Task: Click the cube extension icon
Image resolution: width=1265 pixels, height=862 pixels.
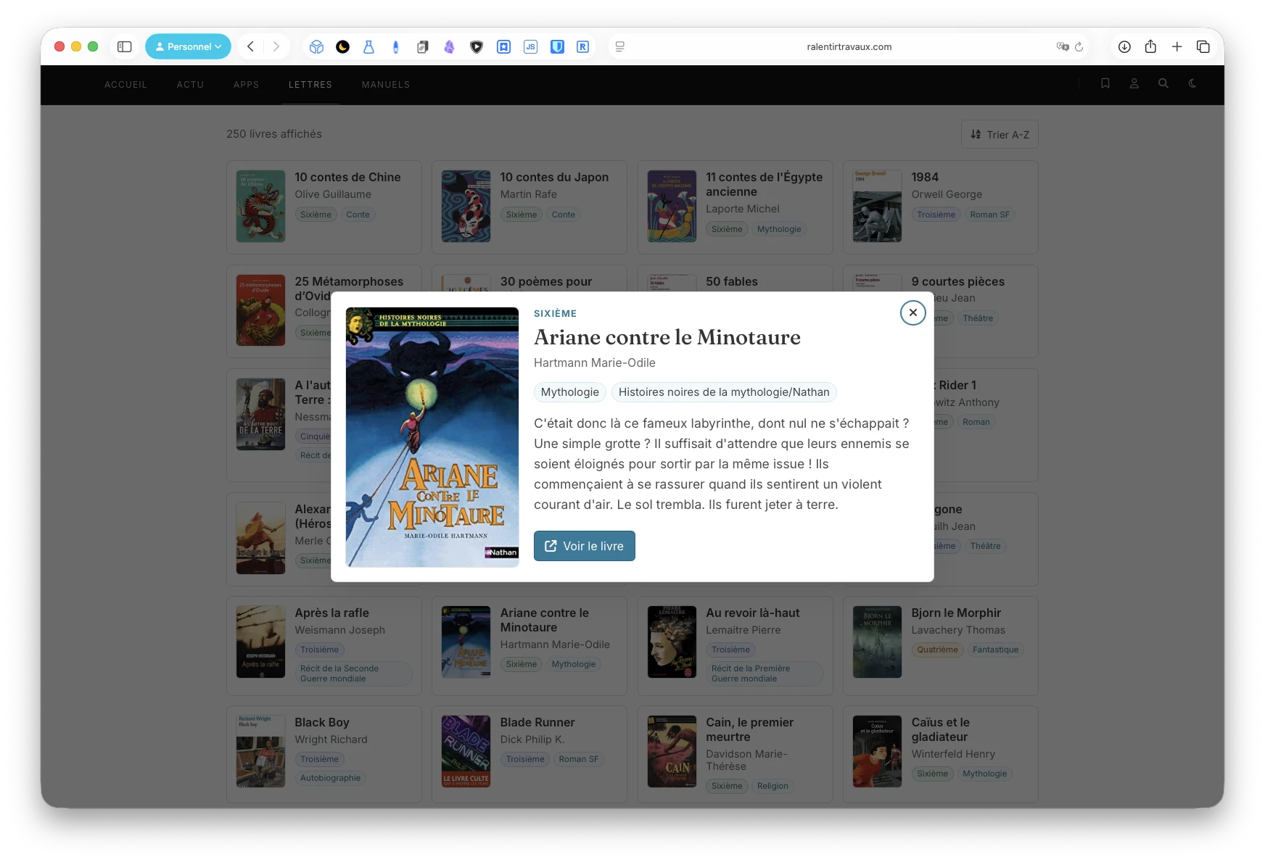Action: point(316,46)
